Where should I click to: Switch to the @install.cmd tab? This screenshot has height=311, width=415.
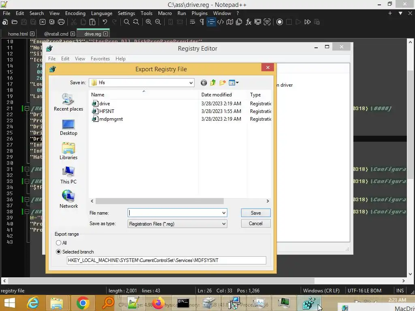pos(56,34)
